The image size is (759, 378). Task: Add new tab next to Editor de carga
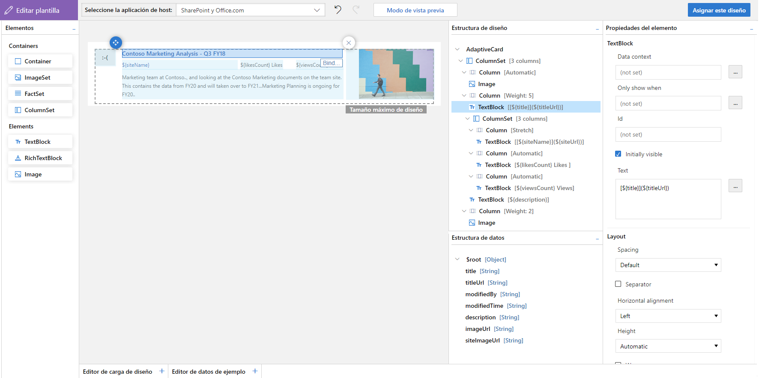[x=162, y=371]
